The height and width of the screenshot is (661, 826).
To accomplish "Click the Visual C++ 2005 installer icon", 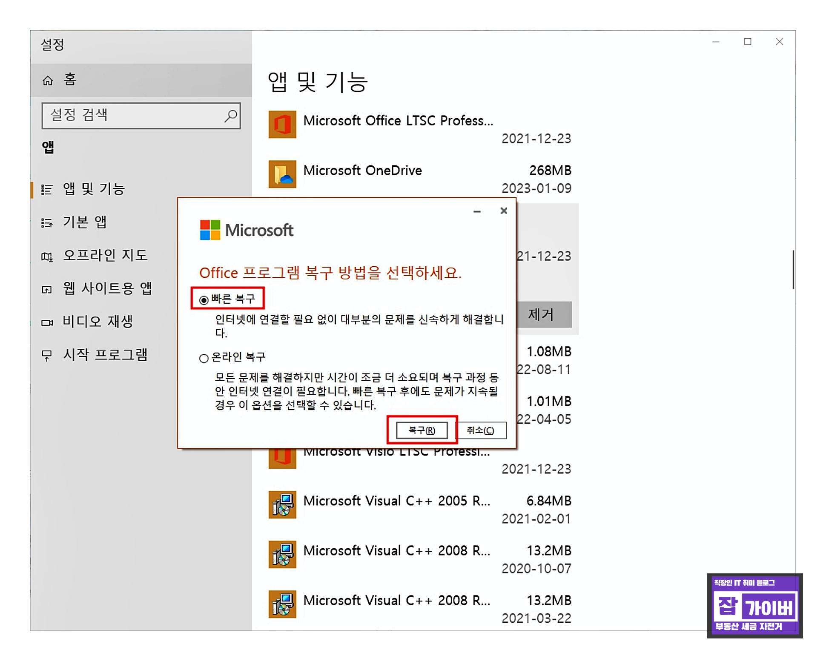I will 282,504.
